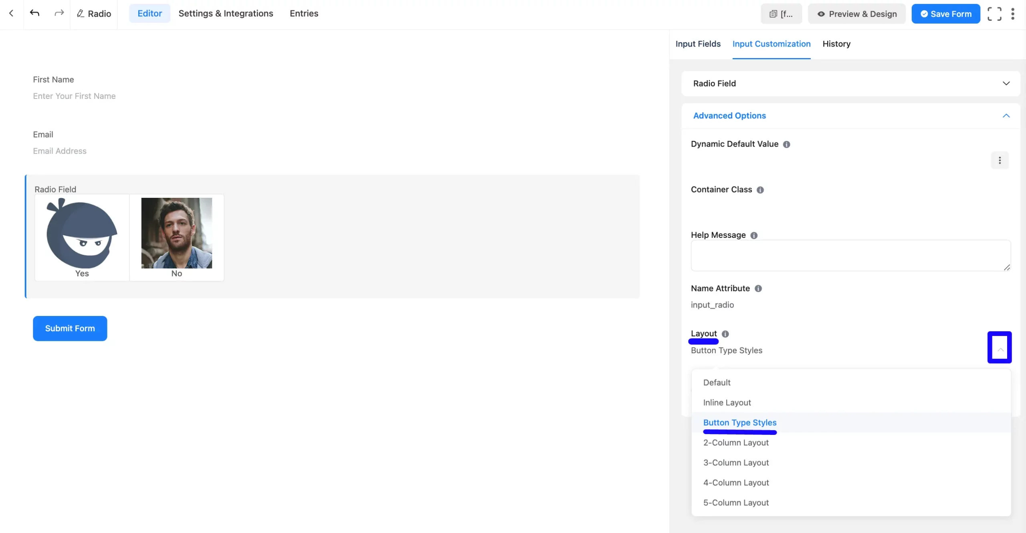
Task: Choose Inline Layout from the dropdown
Action: coord(727,402)
